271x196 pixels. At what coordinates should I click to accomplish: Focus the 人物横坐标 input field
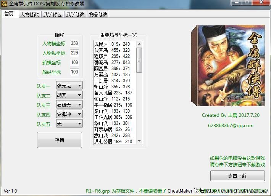[74, 43]
